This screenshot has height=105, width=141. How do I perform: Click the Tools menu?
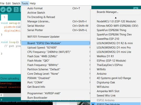[25, 4]
